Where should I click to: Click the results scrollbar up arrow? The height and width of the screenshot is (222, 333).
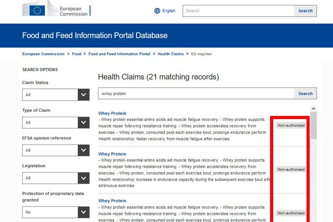click(x=314, y=108)
